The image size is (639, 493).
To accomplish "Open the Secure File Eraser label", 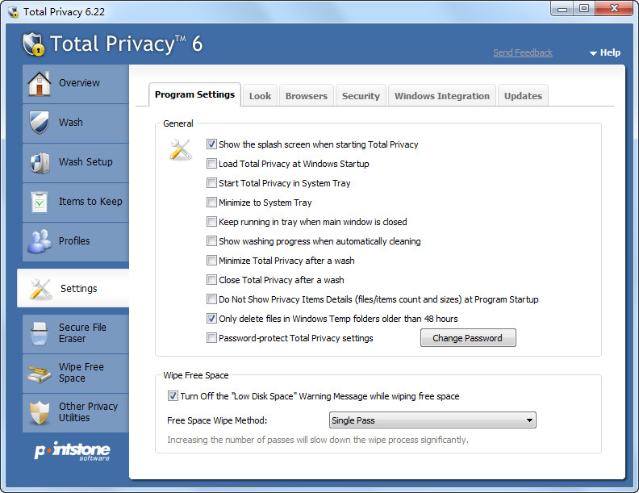I will click(82, 333).
